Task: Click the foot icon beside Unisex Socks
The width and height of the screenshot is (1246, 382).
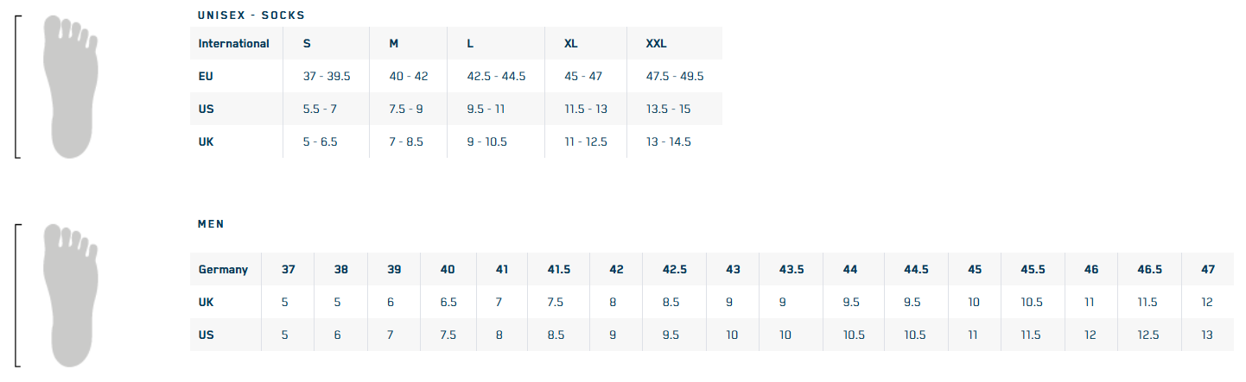Action: 71,86
